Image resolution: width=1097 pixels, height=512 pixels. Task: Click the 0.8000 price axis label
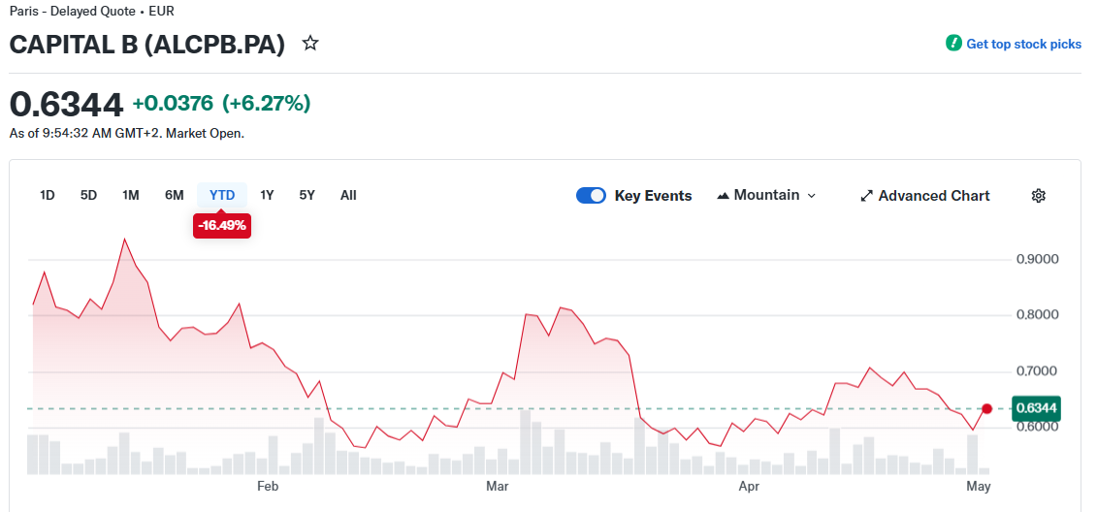coord(1038,315)
